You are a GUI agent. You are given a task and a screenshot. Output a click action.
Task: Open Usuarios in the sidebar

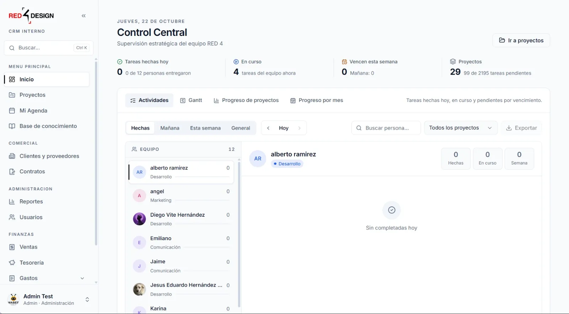[x=47, y=217]
